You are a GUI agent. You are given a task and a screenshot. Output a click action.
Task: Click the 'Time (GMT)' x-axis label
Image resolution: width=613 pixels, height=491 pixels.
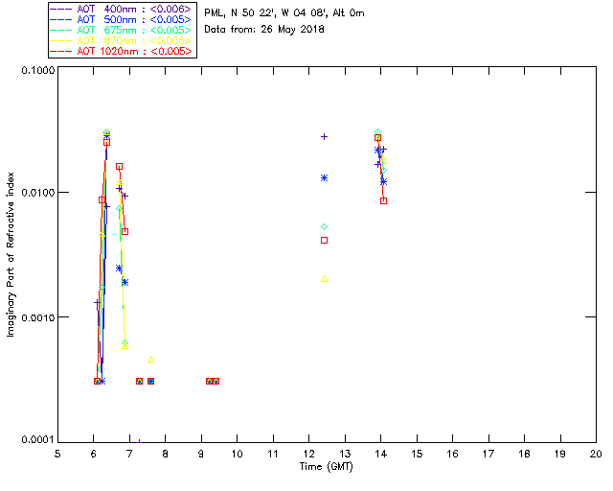[327, 467]
